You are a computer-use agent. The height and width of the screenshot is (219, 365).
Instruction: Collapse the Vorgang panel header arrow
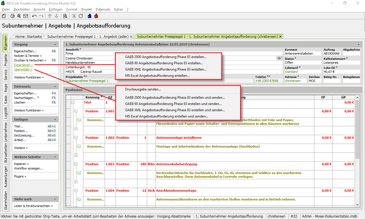pos(55,45)
